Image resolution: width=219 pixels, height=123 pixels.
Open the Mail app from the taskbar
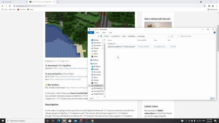point(75,121)
